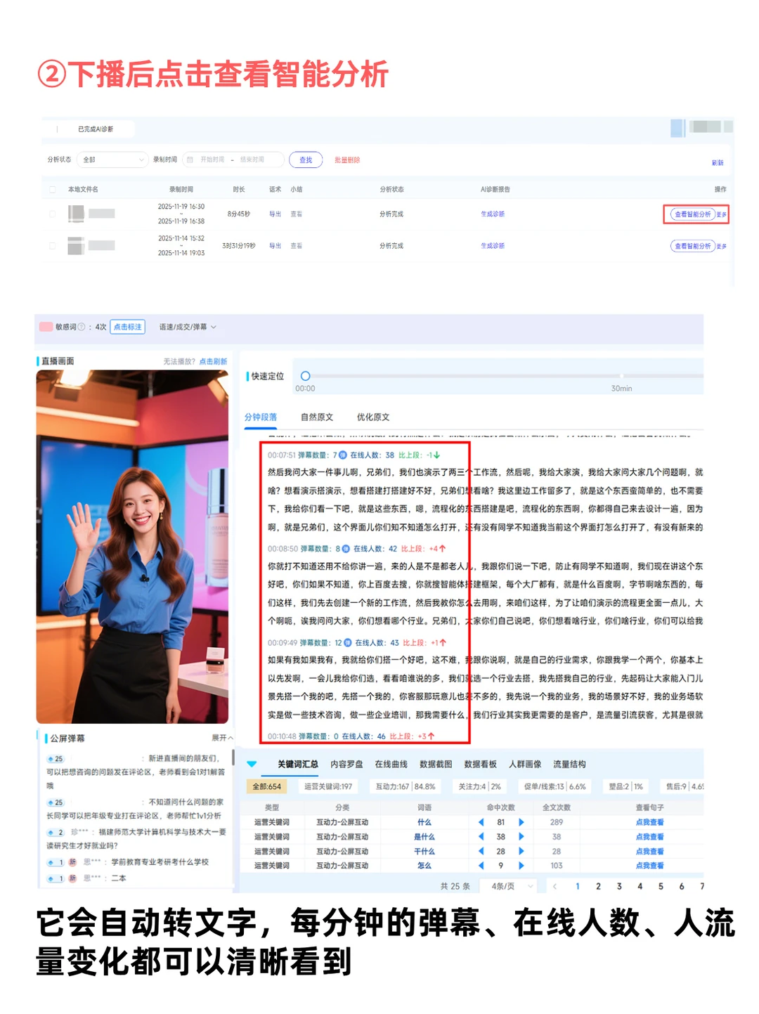This screenshot has width=759, height=1014.
Task: Check the checkbox for the 2025-11-14 recording
Action: point(53,245)
